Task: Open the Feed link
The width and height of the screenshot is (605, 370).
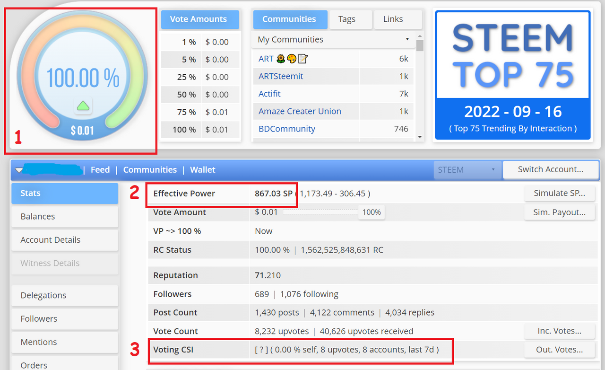Action: (x=100, y=170)
